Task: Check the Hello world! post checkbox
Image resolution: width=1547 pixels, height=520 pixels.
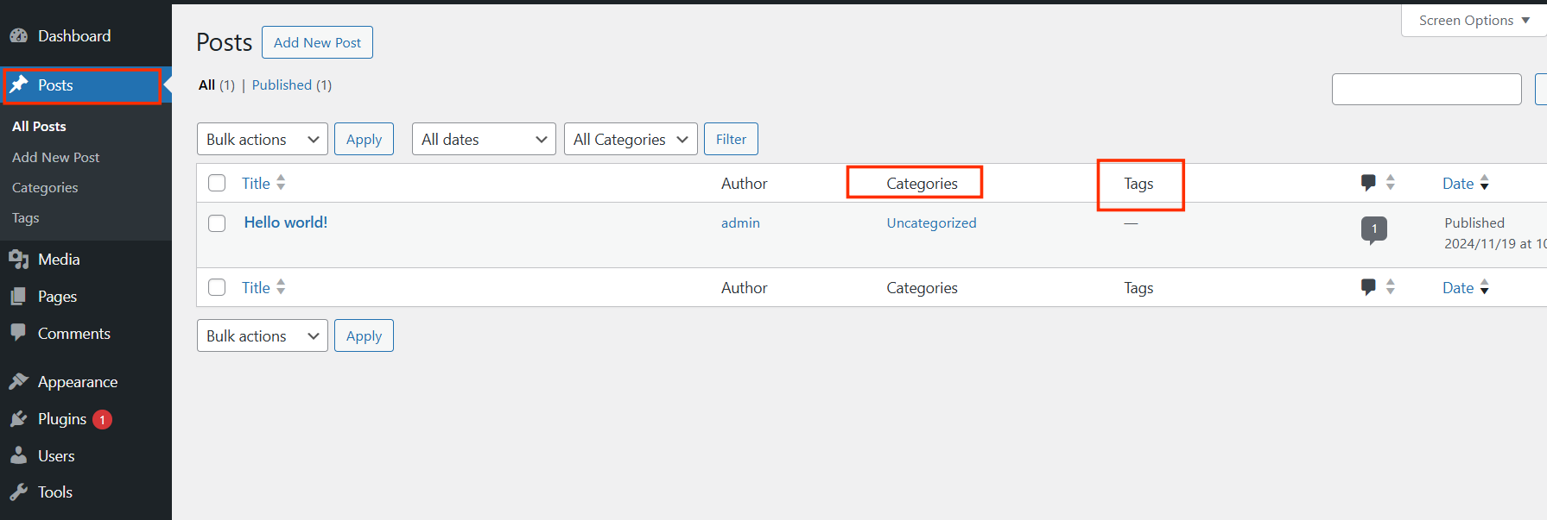Action: point(217,223)
